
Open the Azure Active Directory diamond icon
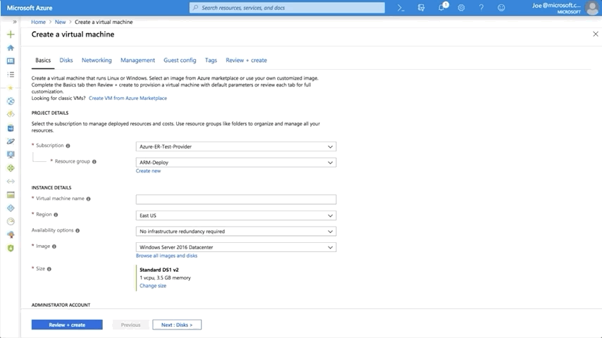tap(11, 208)
